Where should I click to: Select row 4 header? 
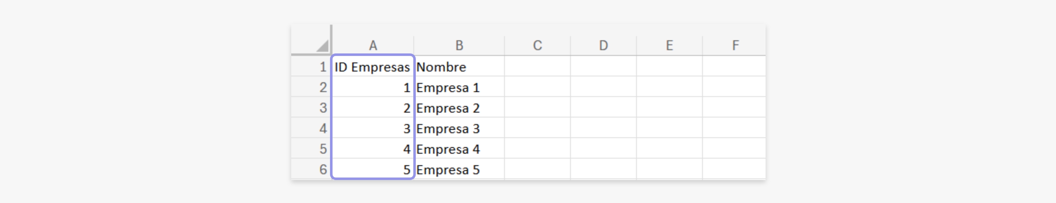coord(311,128)
